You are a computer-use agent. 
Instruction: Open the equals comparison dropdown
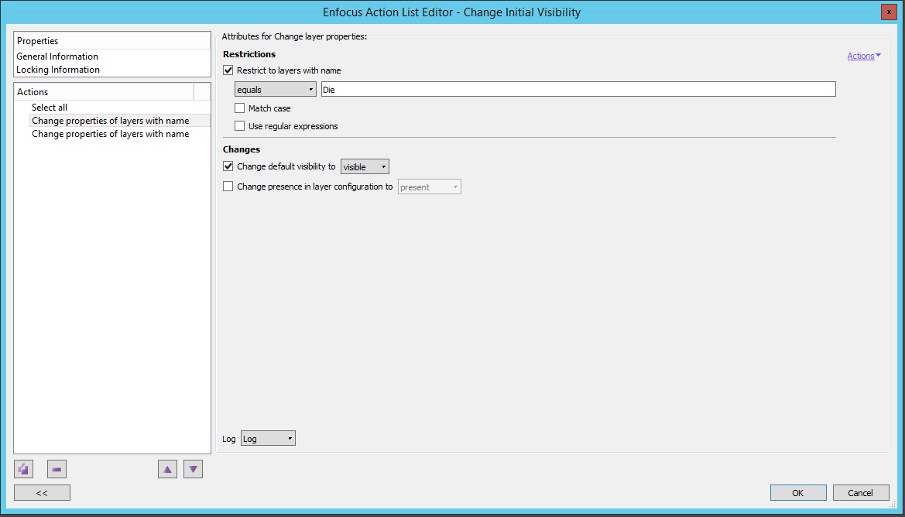coord(276,90)
